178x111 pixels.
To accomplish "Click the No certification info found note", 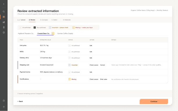I will (x=125, y=79).
